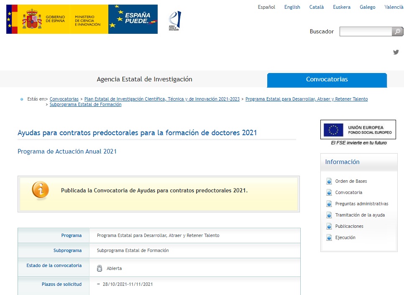This screenshot has height=295, width=404.
Task: Click the Agencia Estatal de Investigación logo
Action: [x=174, y=20]
